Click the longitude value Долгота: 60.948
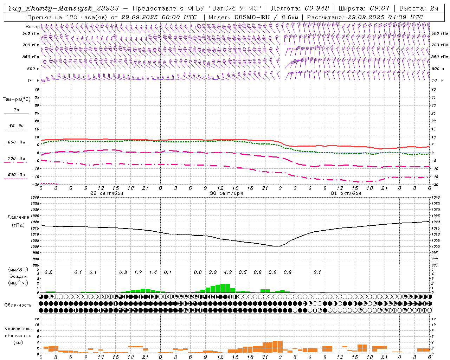This screenshot has height=360, width=450. click(x=300, y=8)
